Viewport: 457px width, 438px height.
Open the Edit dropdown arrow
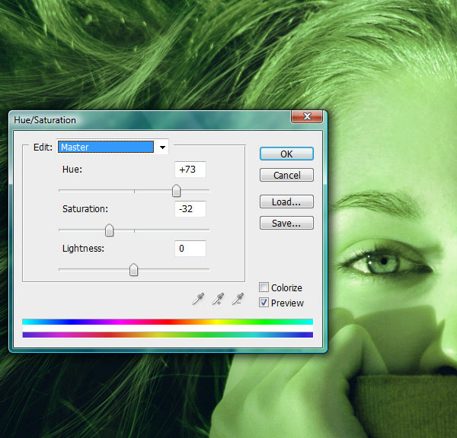pyautogui.click(x=163, y=148)
